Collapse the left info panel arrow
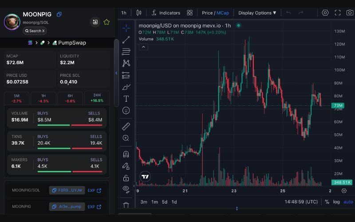The width and height of the screenshot is (355, 222). click(116, 73)
